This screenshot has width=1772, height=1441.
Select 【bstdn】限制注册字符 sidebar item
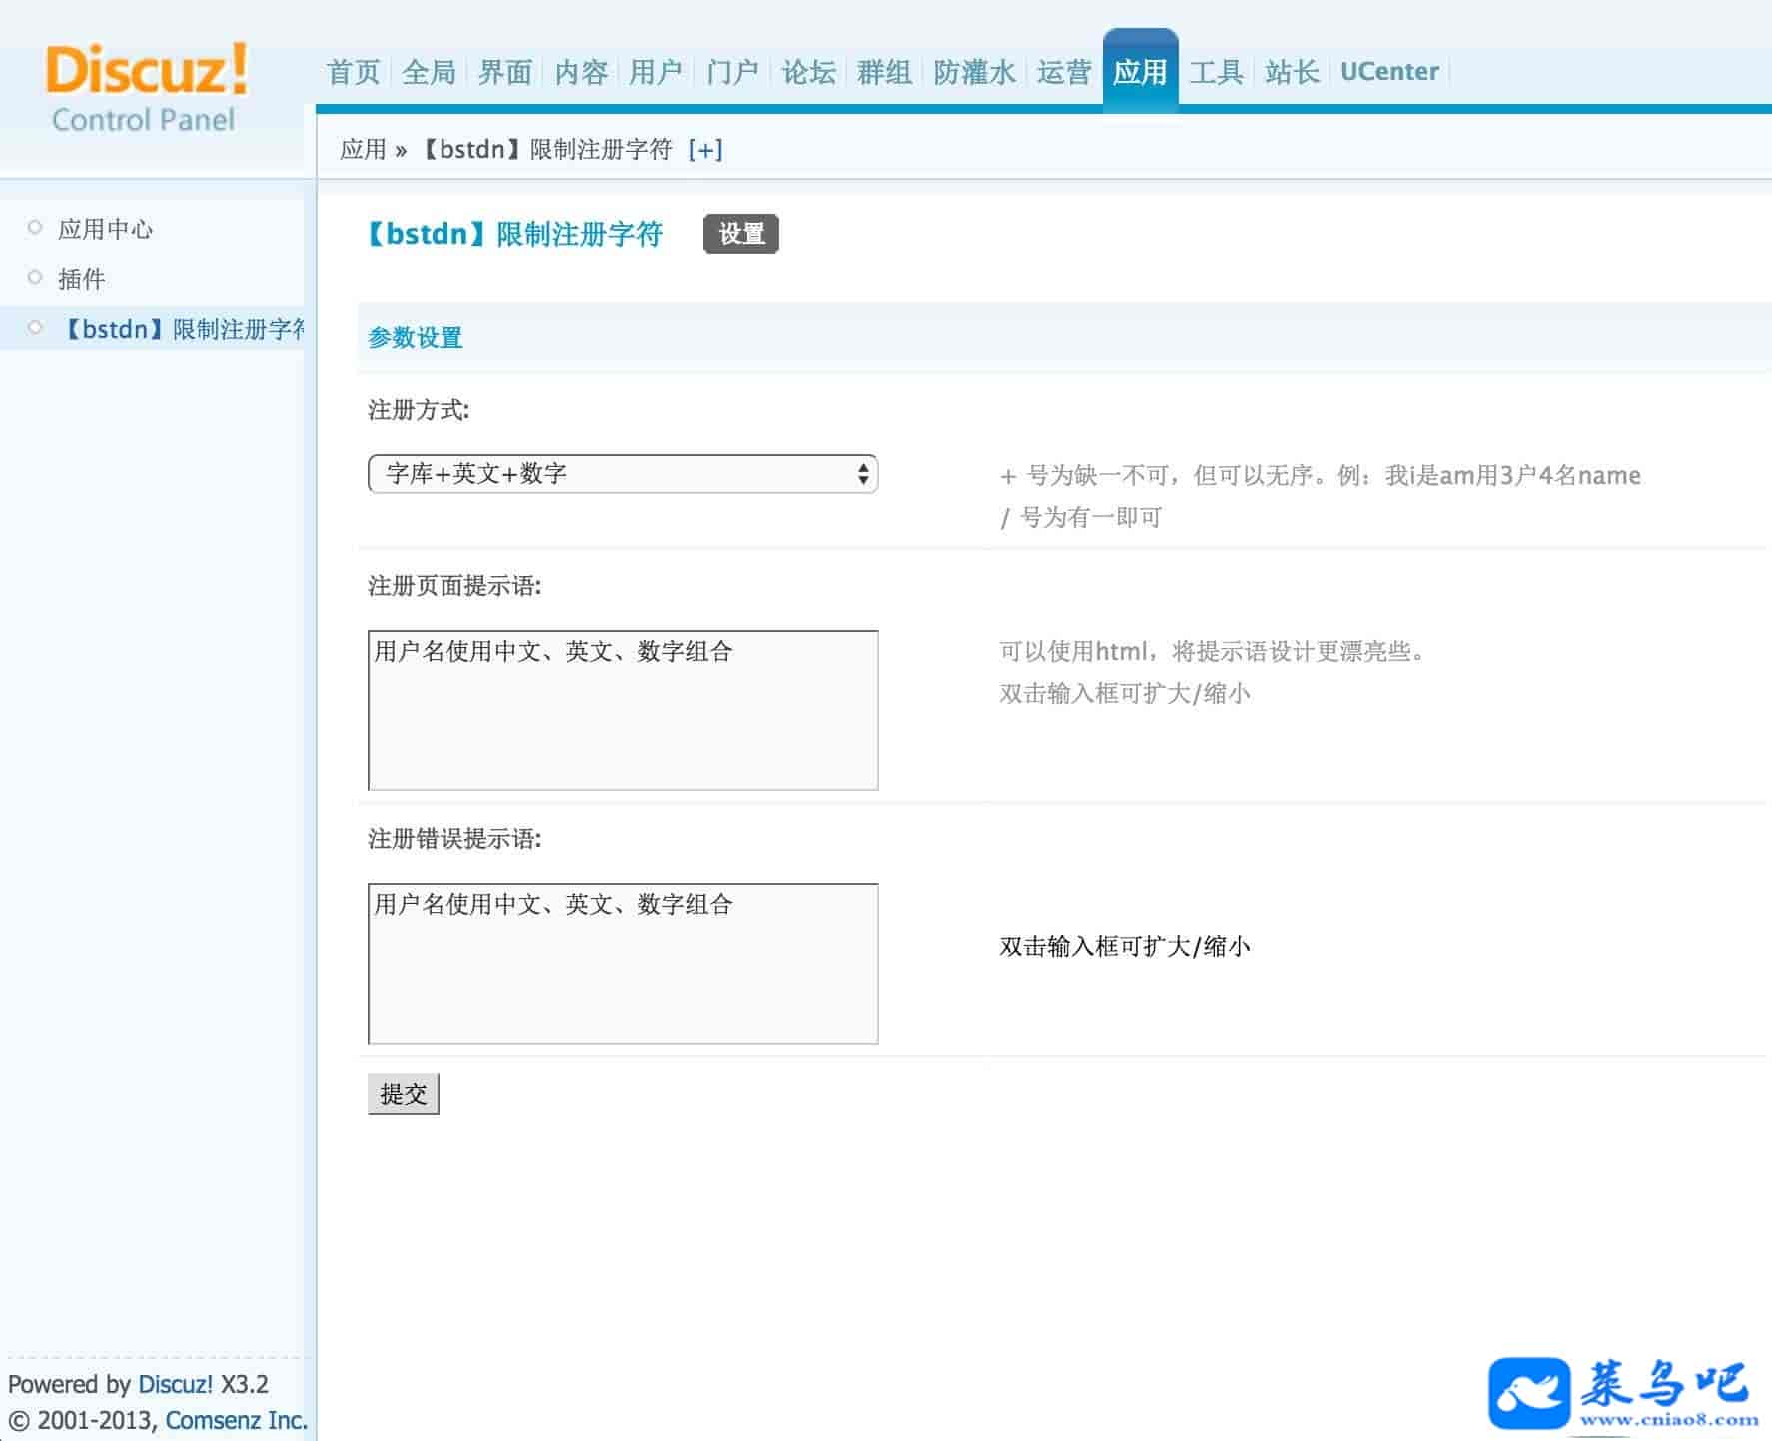pyautogui.click(x=183, y=329)
